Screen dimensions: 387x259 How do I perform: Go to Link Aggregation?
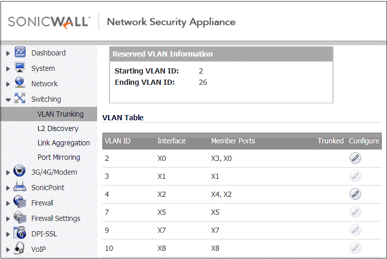click(x=64, y=143)
